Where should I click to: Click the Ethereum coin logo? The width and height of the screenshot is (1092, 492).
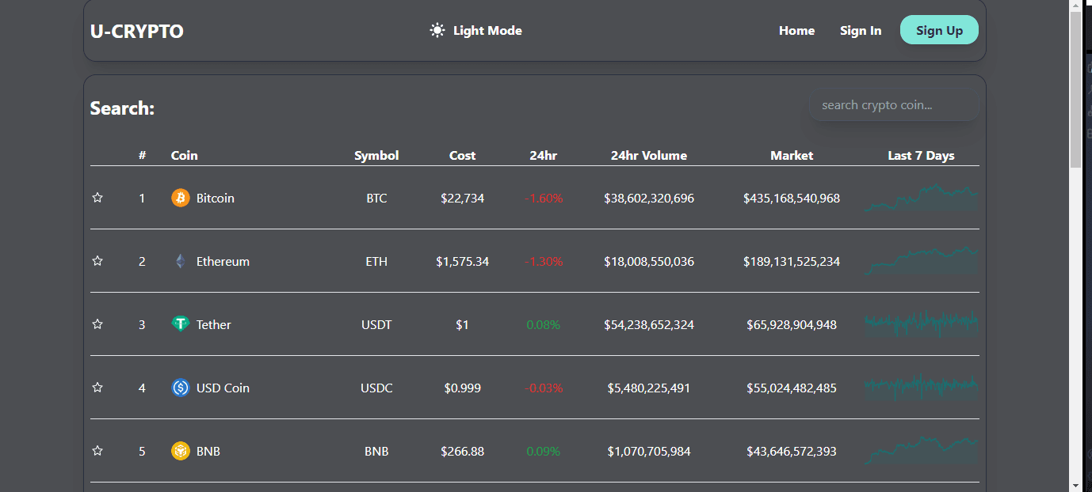(181, 261)
